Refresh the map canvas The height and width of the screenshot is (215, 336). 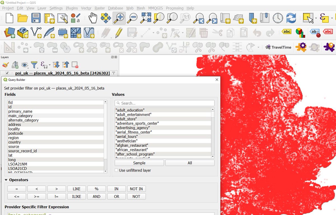click(291, 18)
